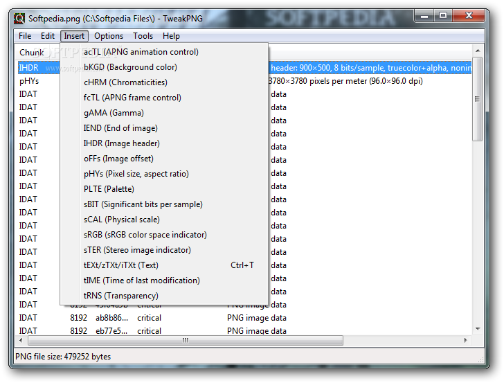The width and height of the screenshot is (504, 383).
Task: Maximize the TweakPNG window
Action: [443, 15]
